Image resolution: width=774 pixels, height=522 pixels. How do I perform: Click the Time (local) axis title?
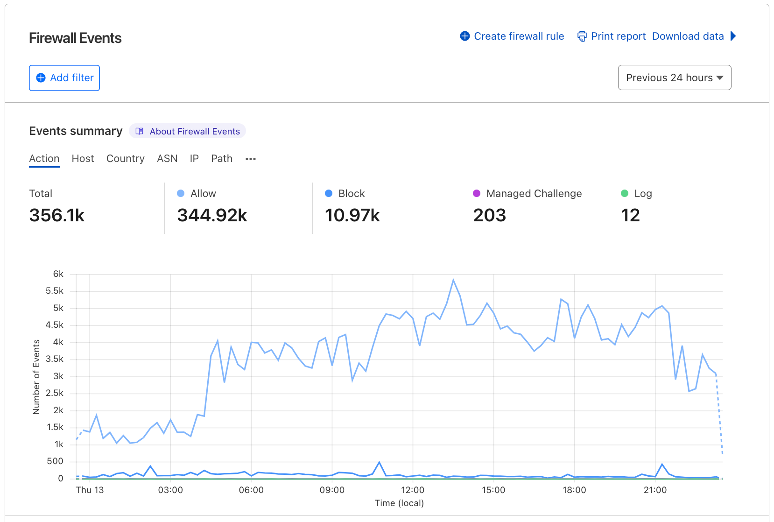point(399,503)
